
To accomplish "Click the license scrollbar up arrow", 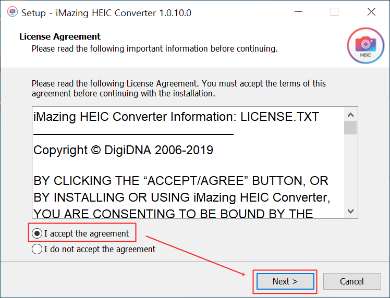I will click(x=350, y=115).
